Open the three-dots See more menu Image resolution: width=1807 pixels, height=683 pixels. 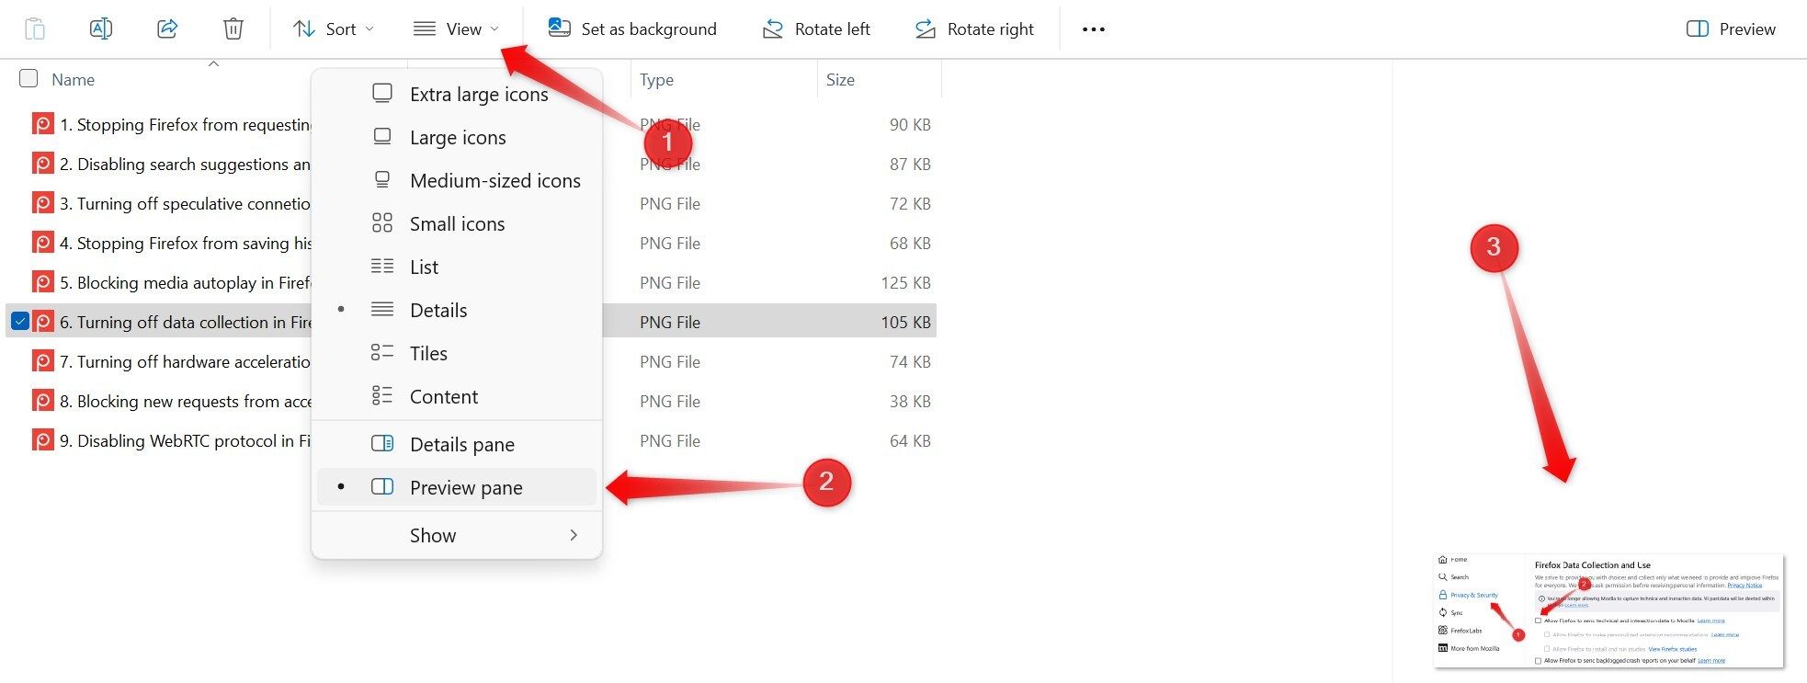click(1093, 29)
